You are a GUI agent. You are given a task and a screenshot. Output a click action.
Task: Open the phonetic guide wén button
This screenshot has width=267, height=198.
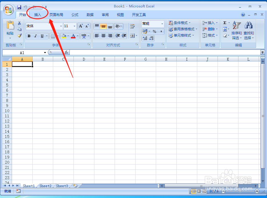pyautogui.click(x=84, y=36)
